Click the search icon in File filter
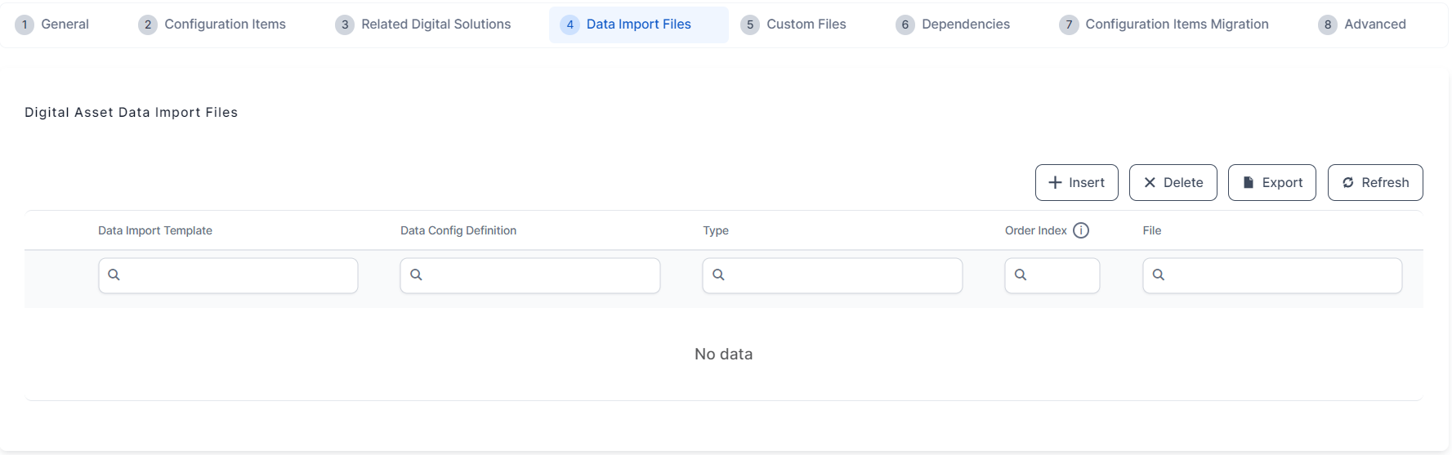Screen dimensions: 1452x455 click(x=1159, y=275)
